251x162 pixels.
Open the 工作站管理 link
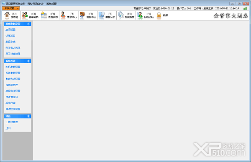tap(12, 122)
